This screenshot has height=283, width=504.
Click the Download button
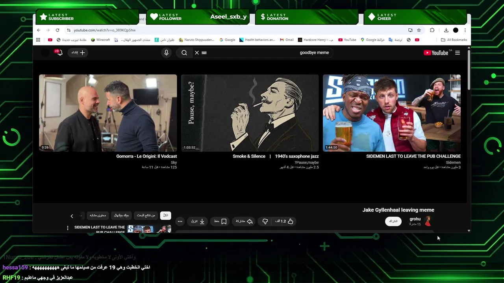point(198,221)
